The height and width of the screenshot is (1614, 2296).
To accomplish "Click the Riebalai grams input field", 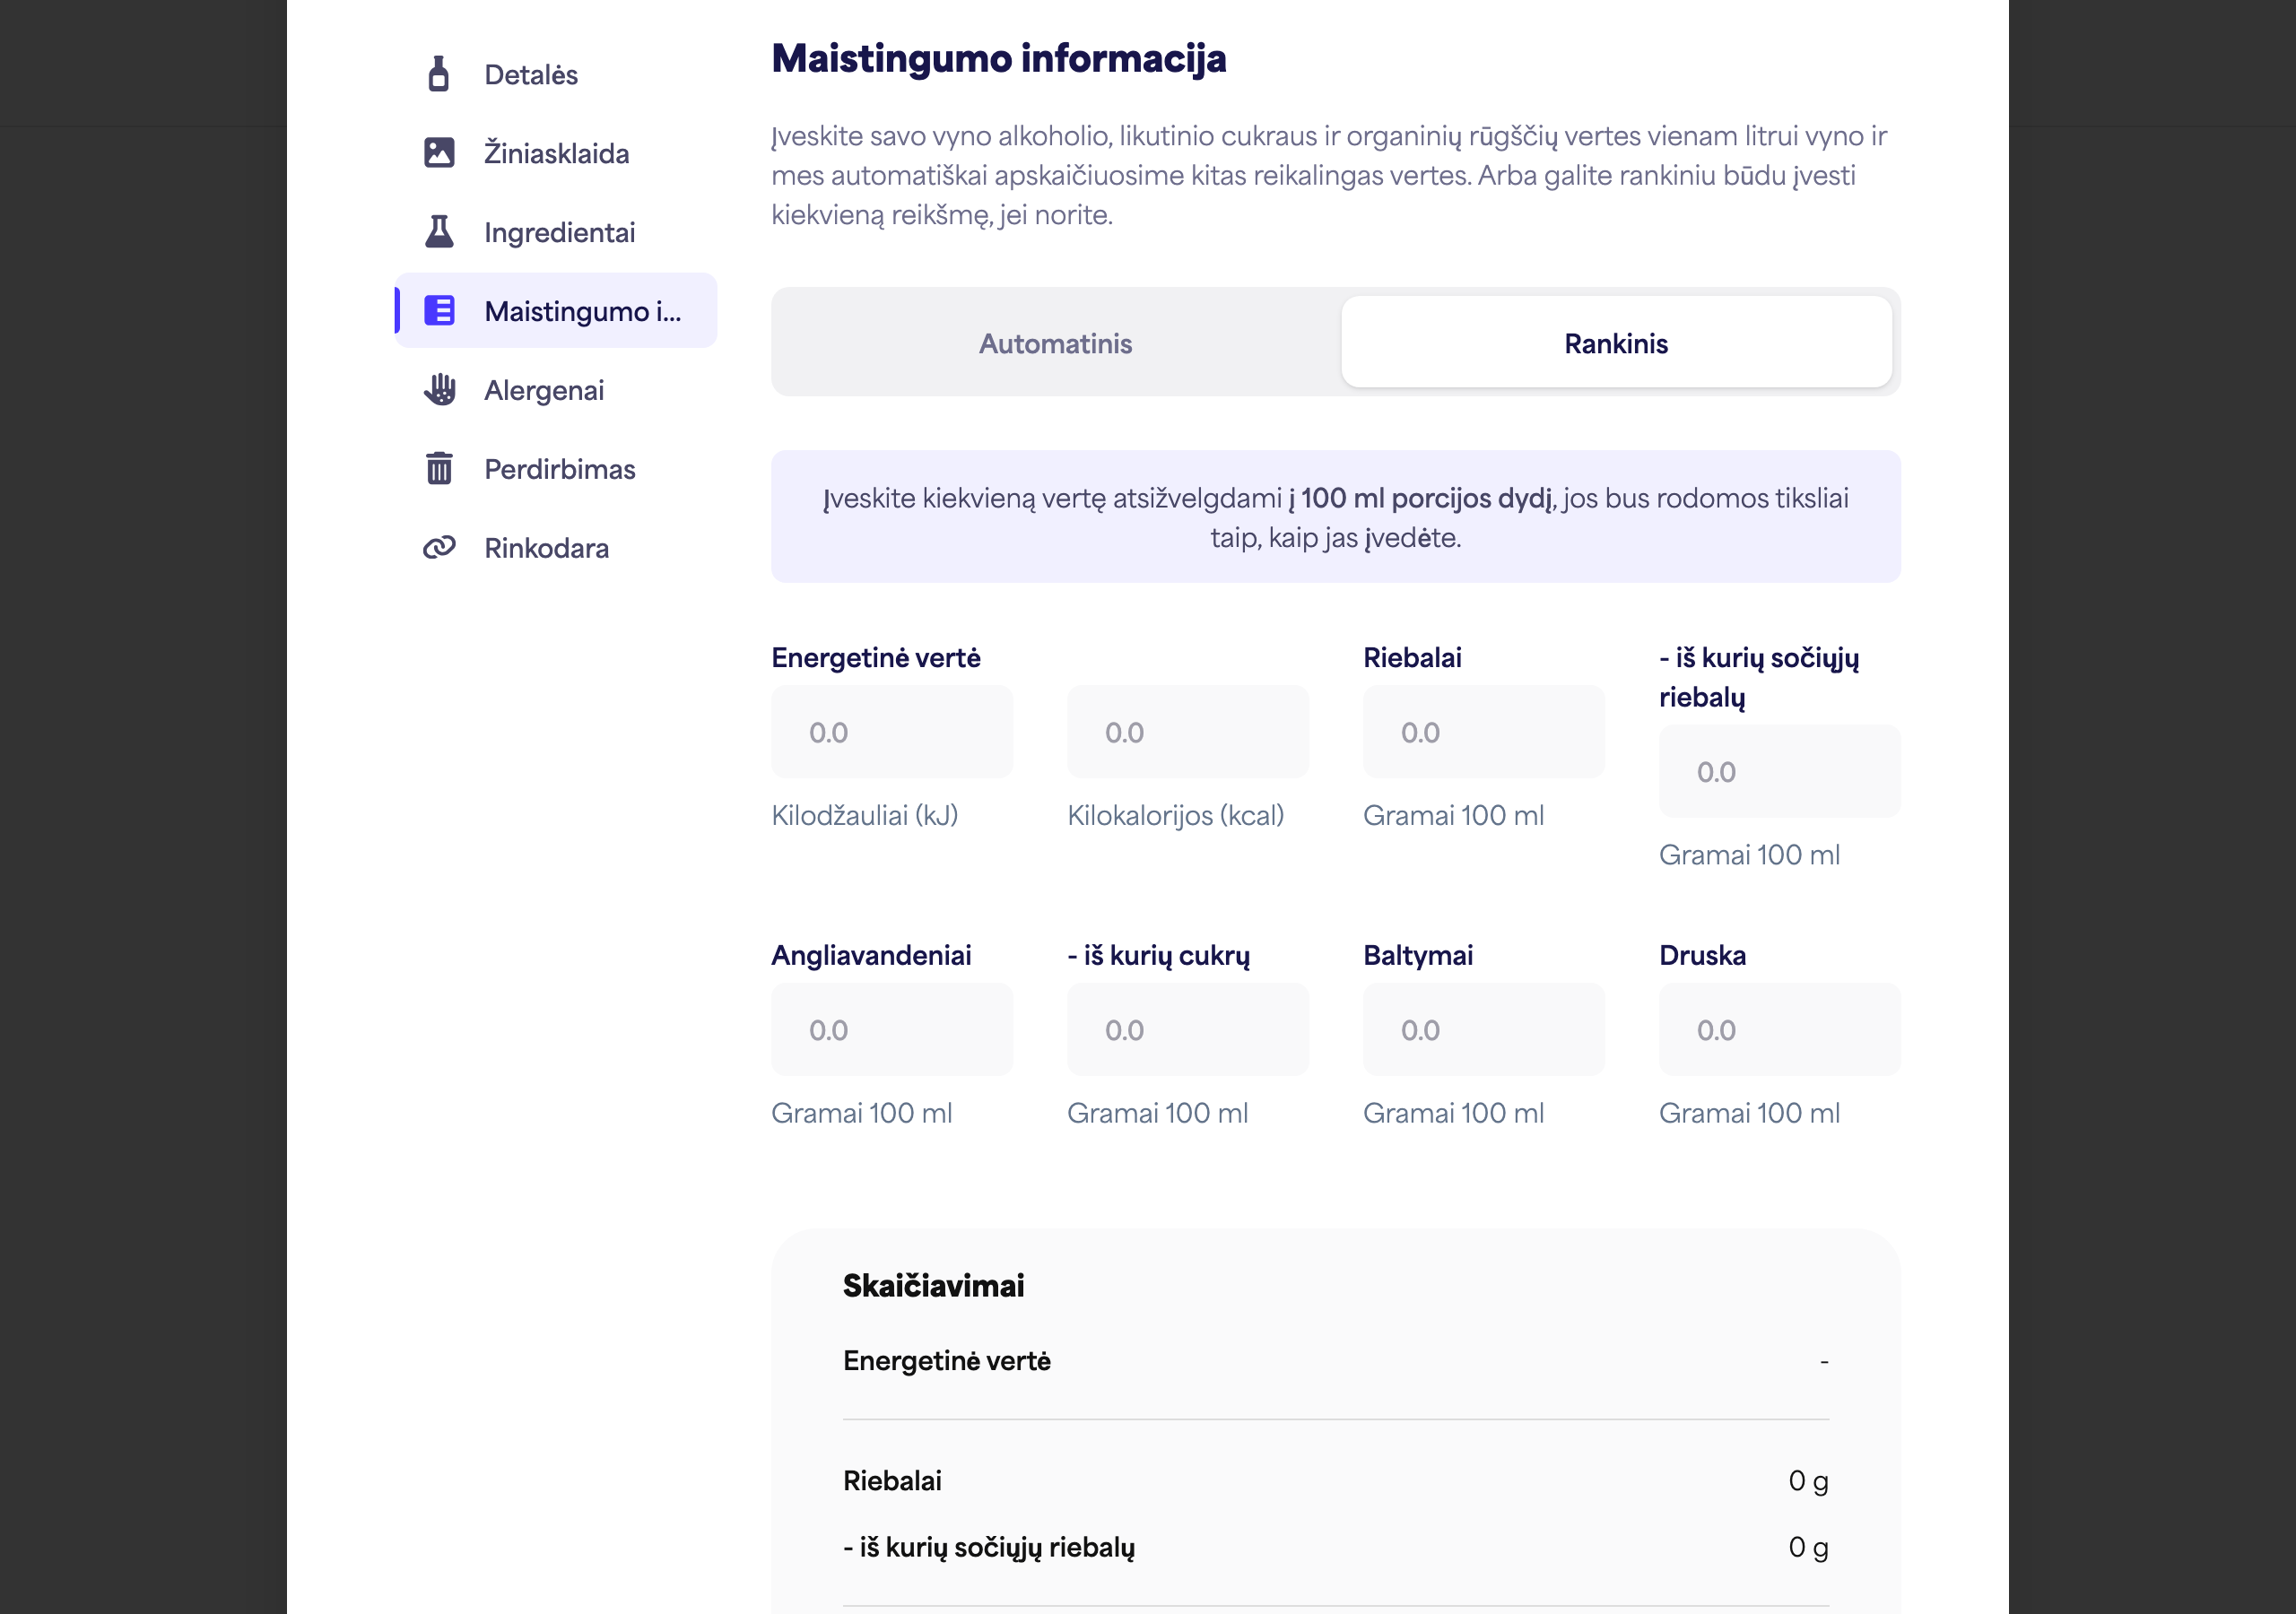I will (x=1484, y=732).
